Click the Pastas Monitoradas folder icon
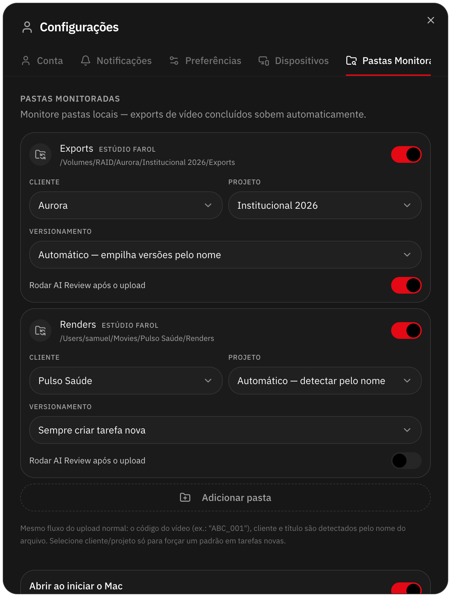 click(x=351, y=61)
